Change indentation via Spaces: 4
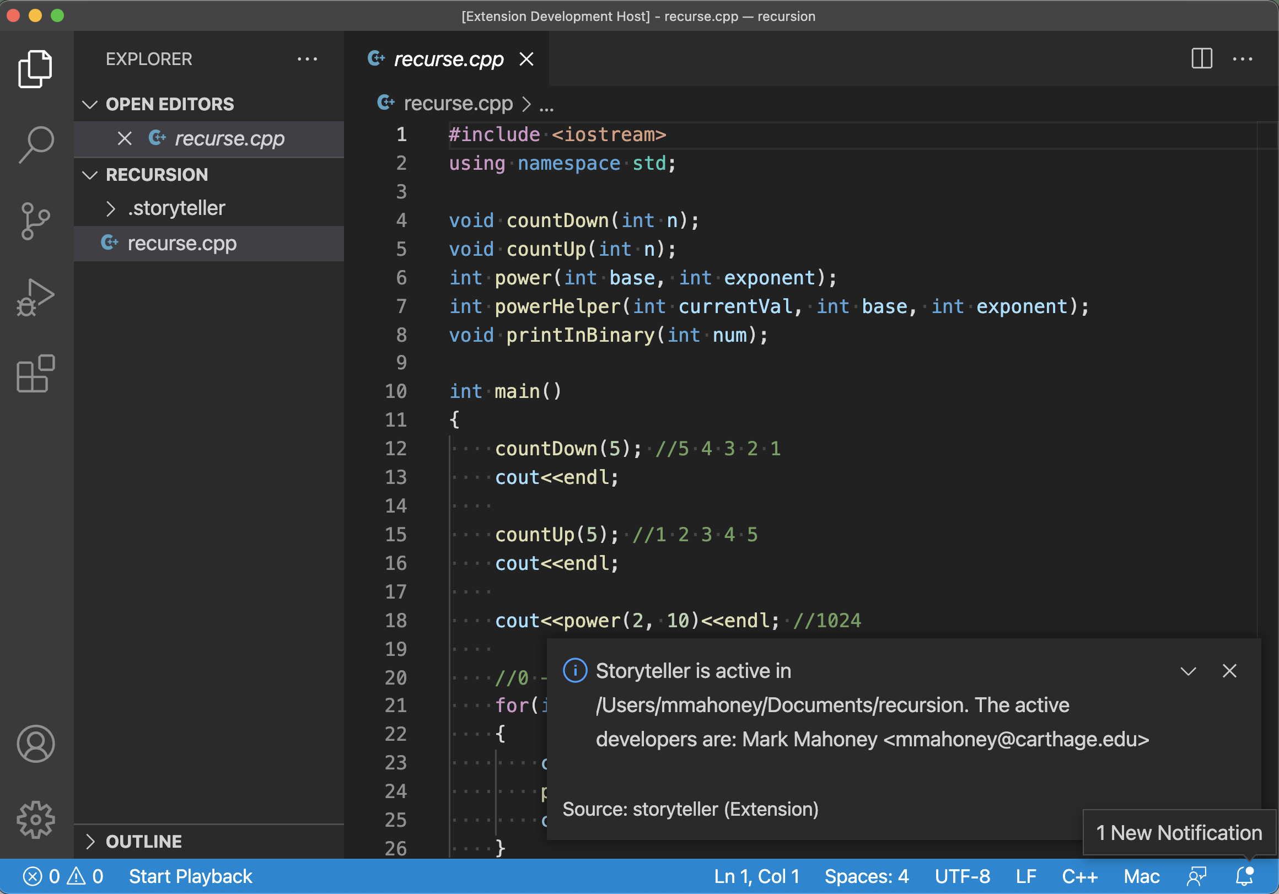 (866, 876)
